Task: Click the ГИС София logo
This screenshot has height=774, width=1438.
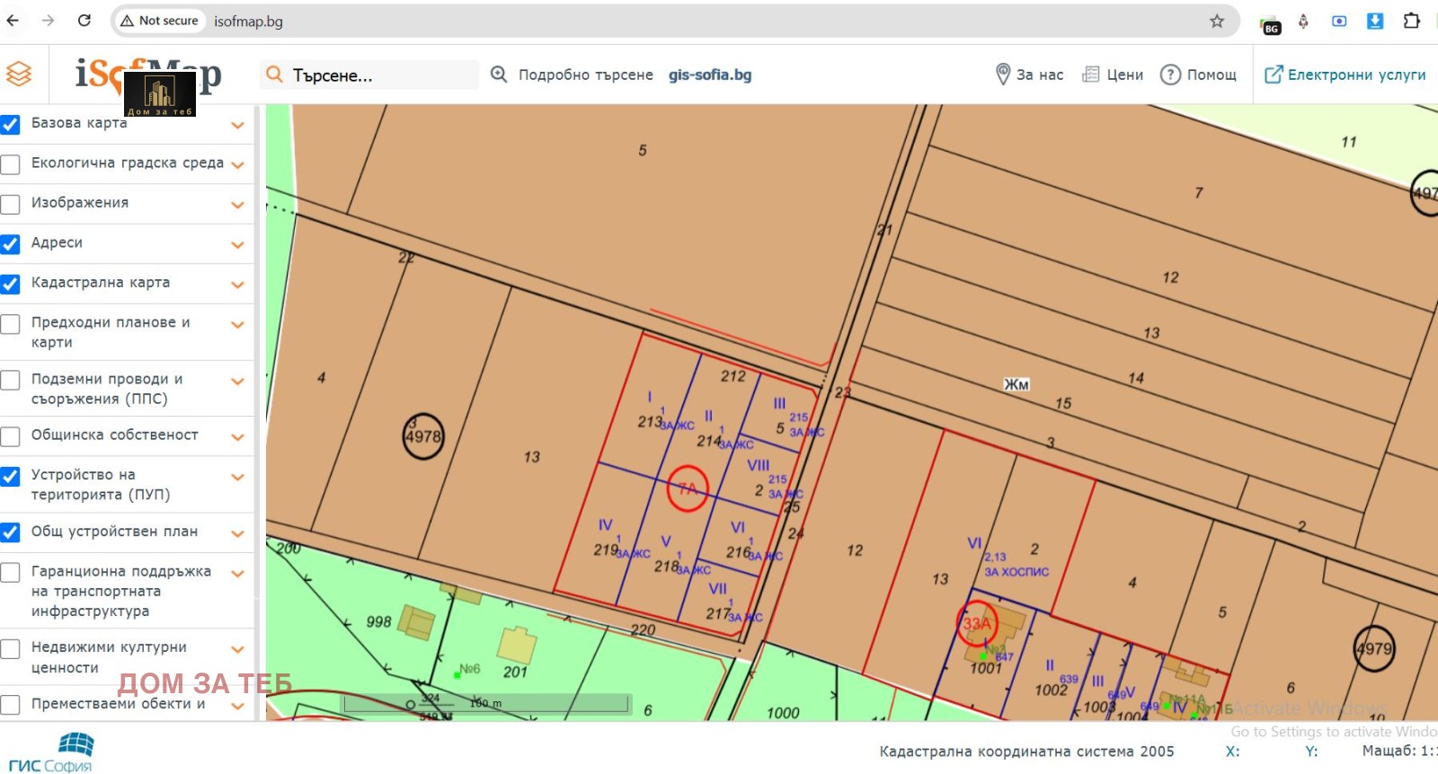Action: [x=51, y=752]
